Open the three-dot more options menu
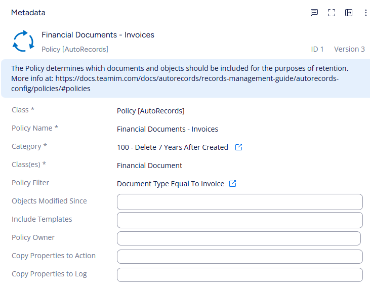The image size is (370, 288). click(366, 13)
